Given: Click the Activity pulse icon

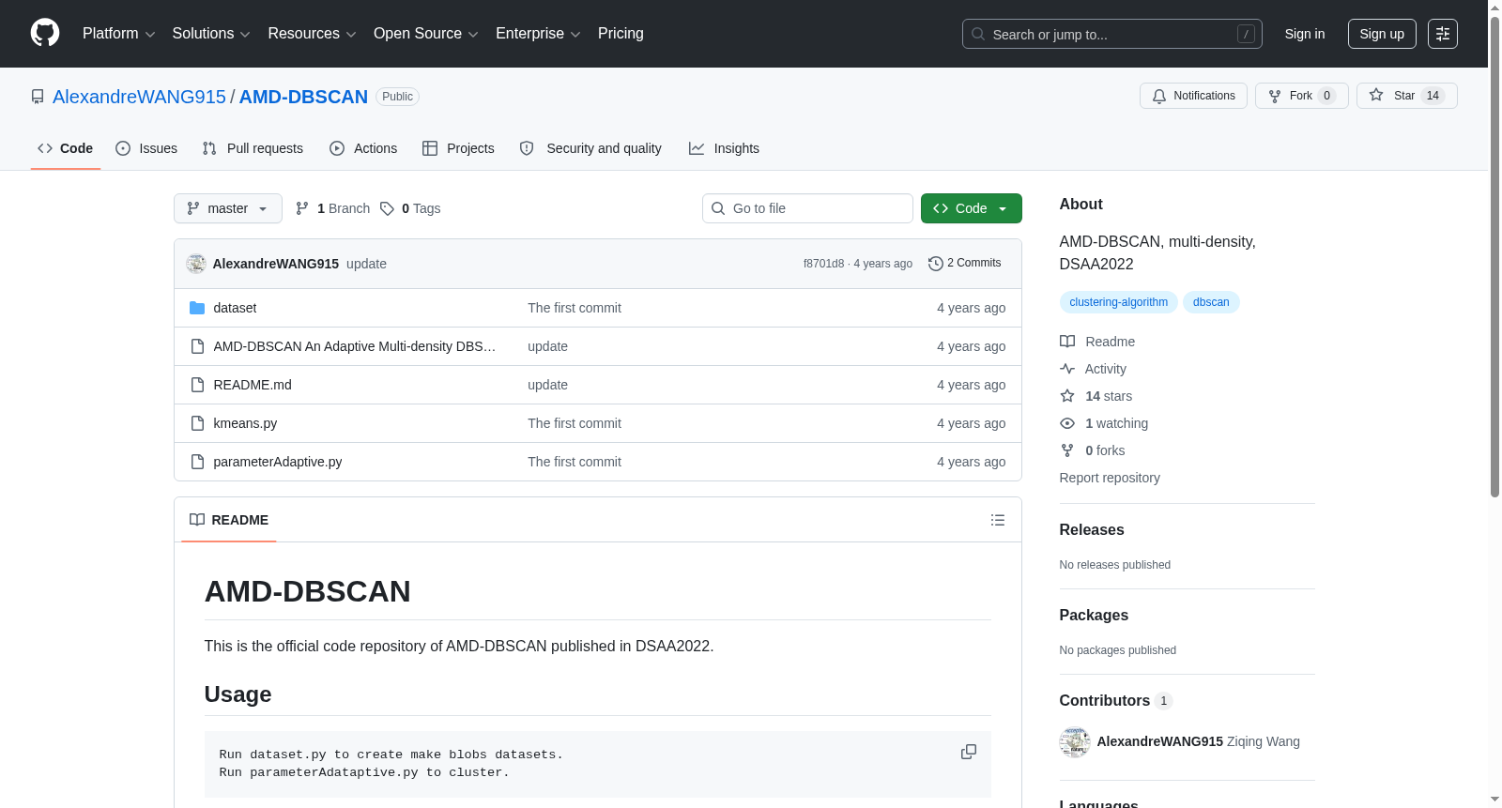Looking at the screenshot, I should (1067, 369).
